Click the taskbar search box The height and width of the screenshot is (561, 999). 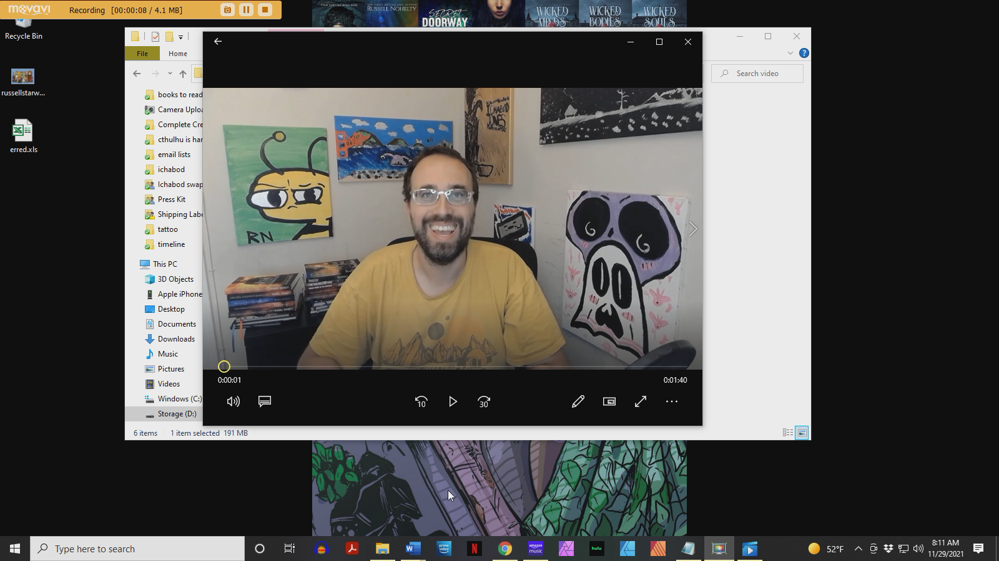(x=137, y=549)
